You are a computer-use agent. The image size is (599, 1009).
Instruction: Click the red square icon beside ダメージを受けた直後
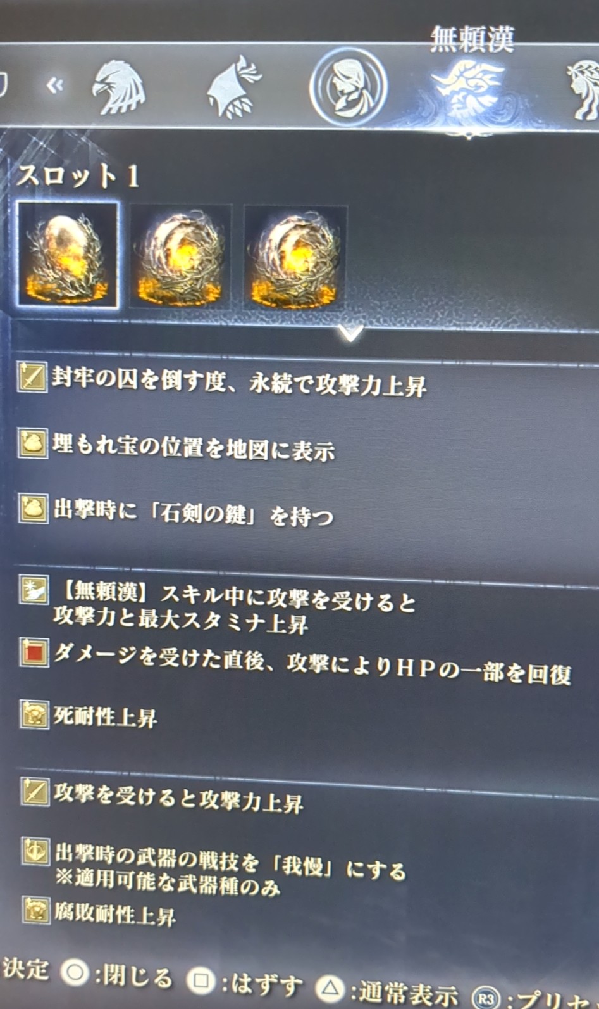pos(34,652)
